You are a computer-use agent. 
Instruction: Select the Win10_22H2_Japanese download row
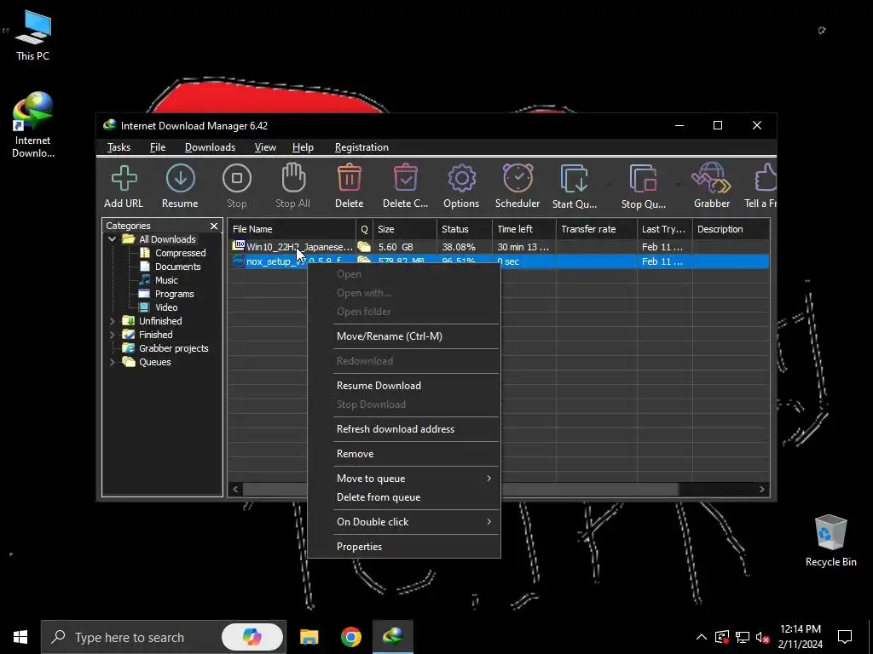point(499,247)
